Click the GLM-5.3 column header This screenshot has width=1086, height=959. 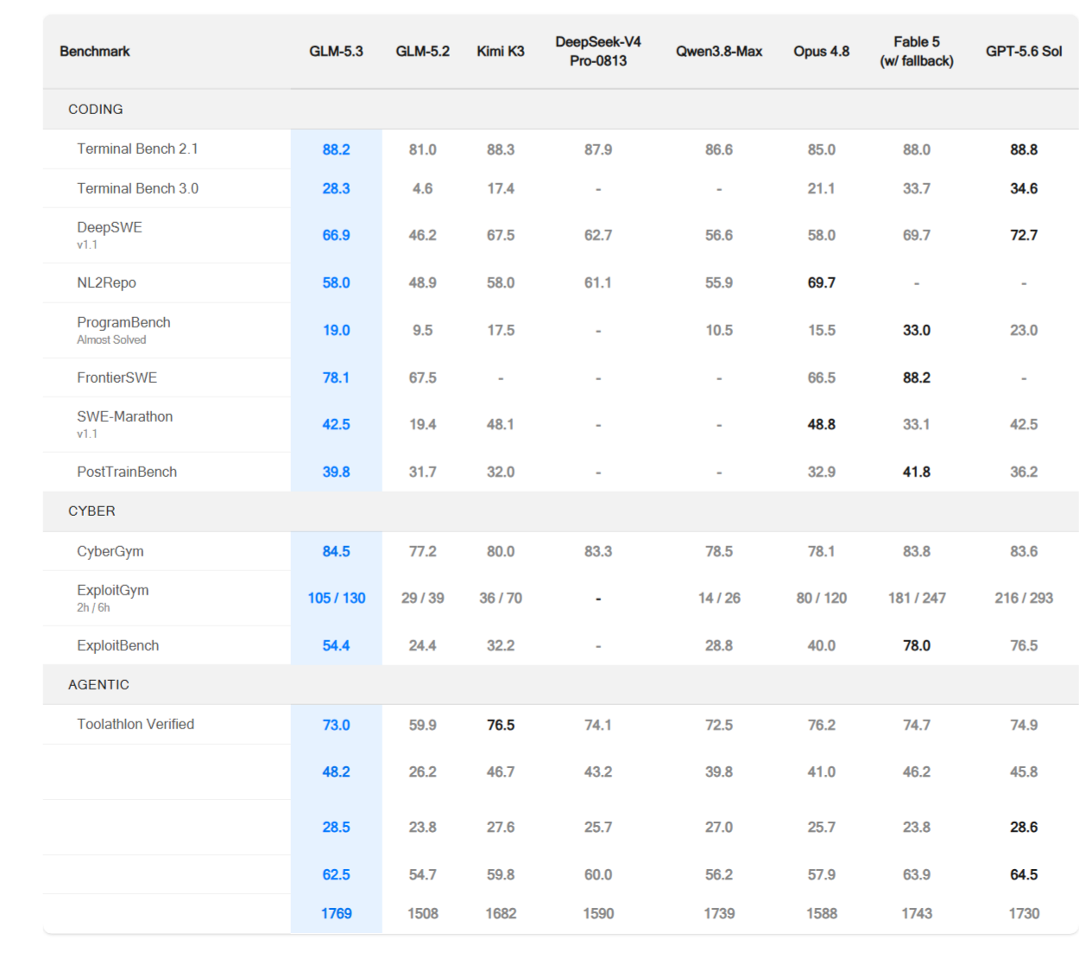pos(336,51)
